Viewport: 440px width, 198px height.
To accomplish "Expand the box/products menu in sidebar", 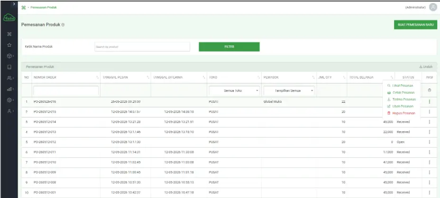I will pos(10,56).
